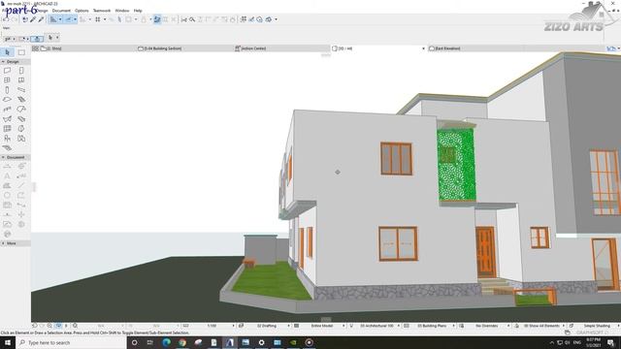This screenshot has height=349, width=621.
Task: Select the Opening tool
Action: click(x=21, y=79)
